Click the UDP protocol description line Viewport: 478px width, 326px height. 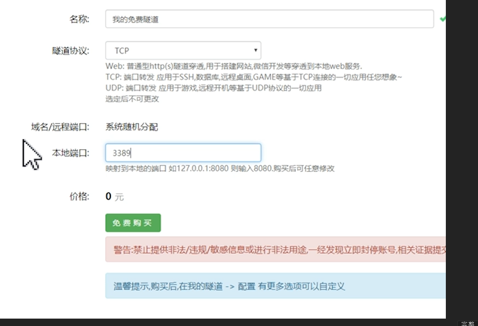(x=213, y=88)
